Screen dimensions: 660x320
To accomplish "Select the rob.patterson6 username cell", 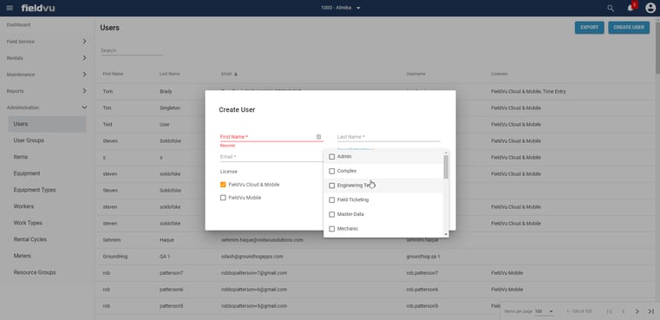I will [x=422, y=290].
